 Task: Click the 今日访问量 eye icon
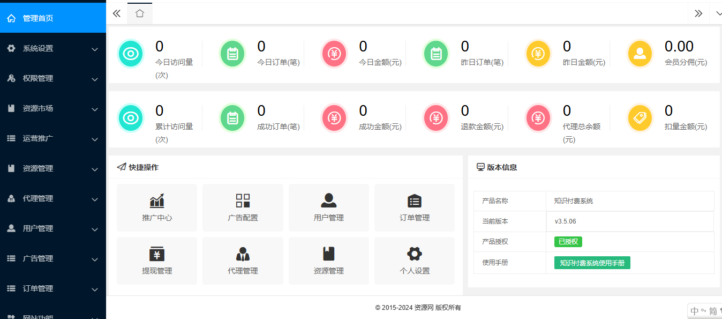130,54
